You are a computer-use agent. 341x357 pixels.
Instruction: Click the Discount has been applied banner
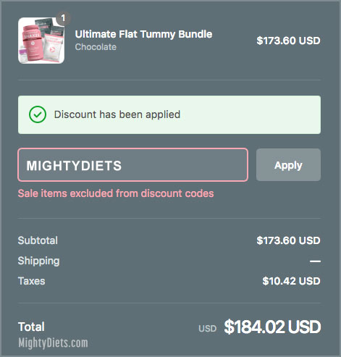[169, 114]
